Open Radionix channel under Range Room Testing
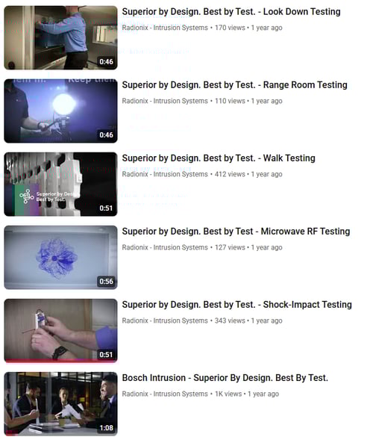The image size is (373, 440). [x=165, y=101]
